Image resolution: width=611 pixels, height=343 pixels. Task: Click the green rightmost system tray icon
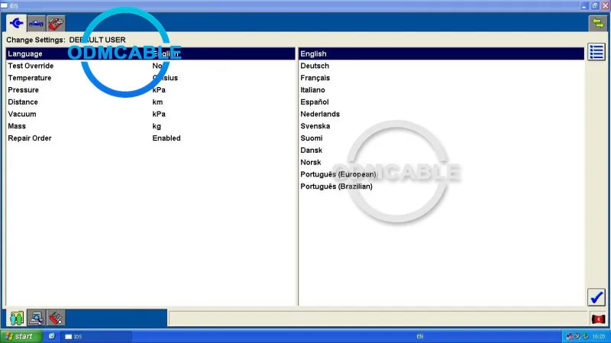pos(585,336)
